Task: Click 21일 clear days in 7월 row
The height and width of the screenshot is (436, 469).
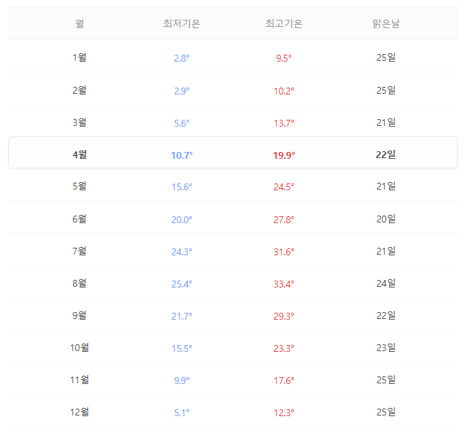Action: point(386,251)
